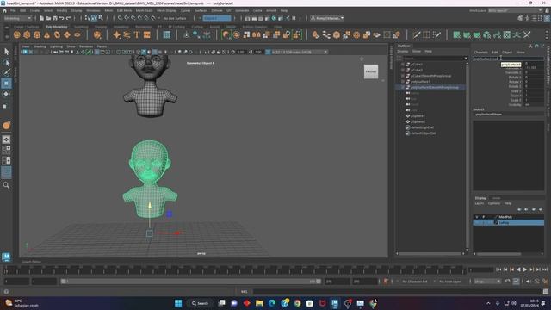Click the Home icon beside File menu
This screenshot has width=551, height=310.
point(4,10)
